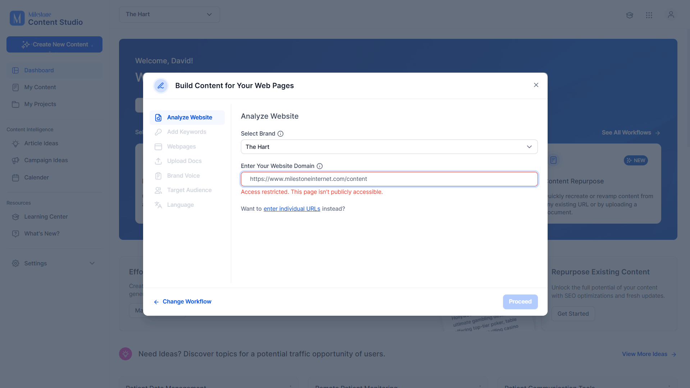The image size is (690, 388).
Task: Click the Content Repurpose card title
Action: coord(576,181)
